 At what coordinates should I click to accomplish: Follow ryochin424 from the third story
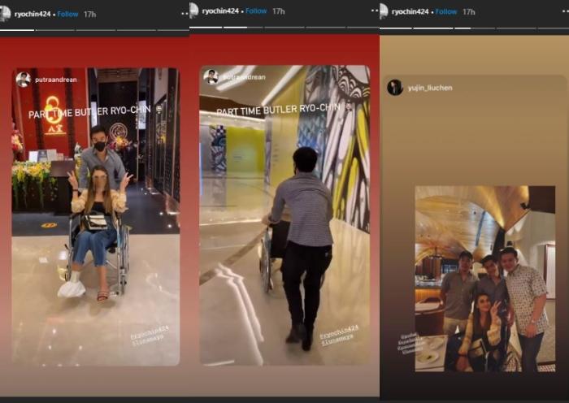pos(446,11)
